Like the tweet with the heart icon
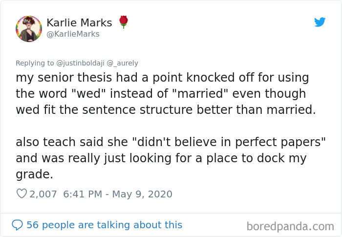This screenshot has width=342, height=237. [x=21, y=194]
